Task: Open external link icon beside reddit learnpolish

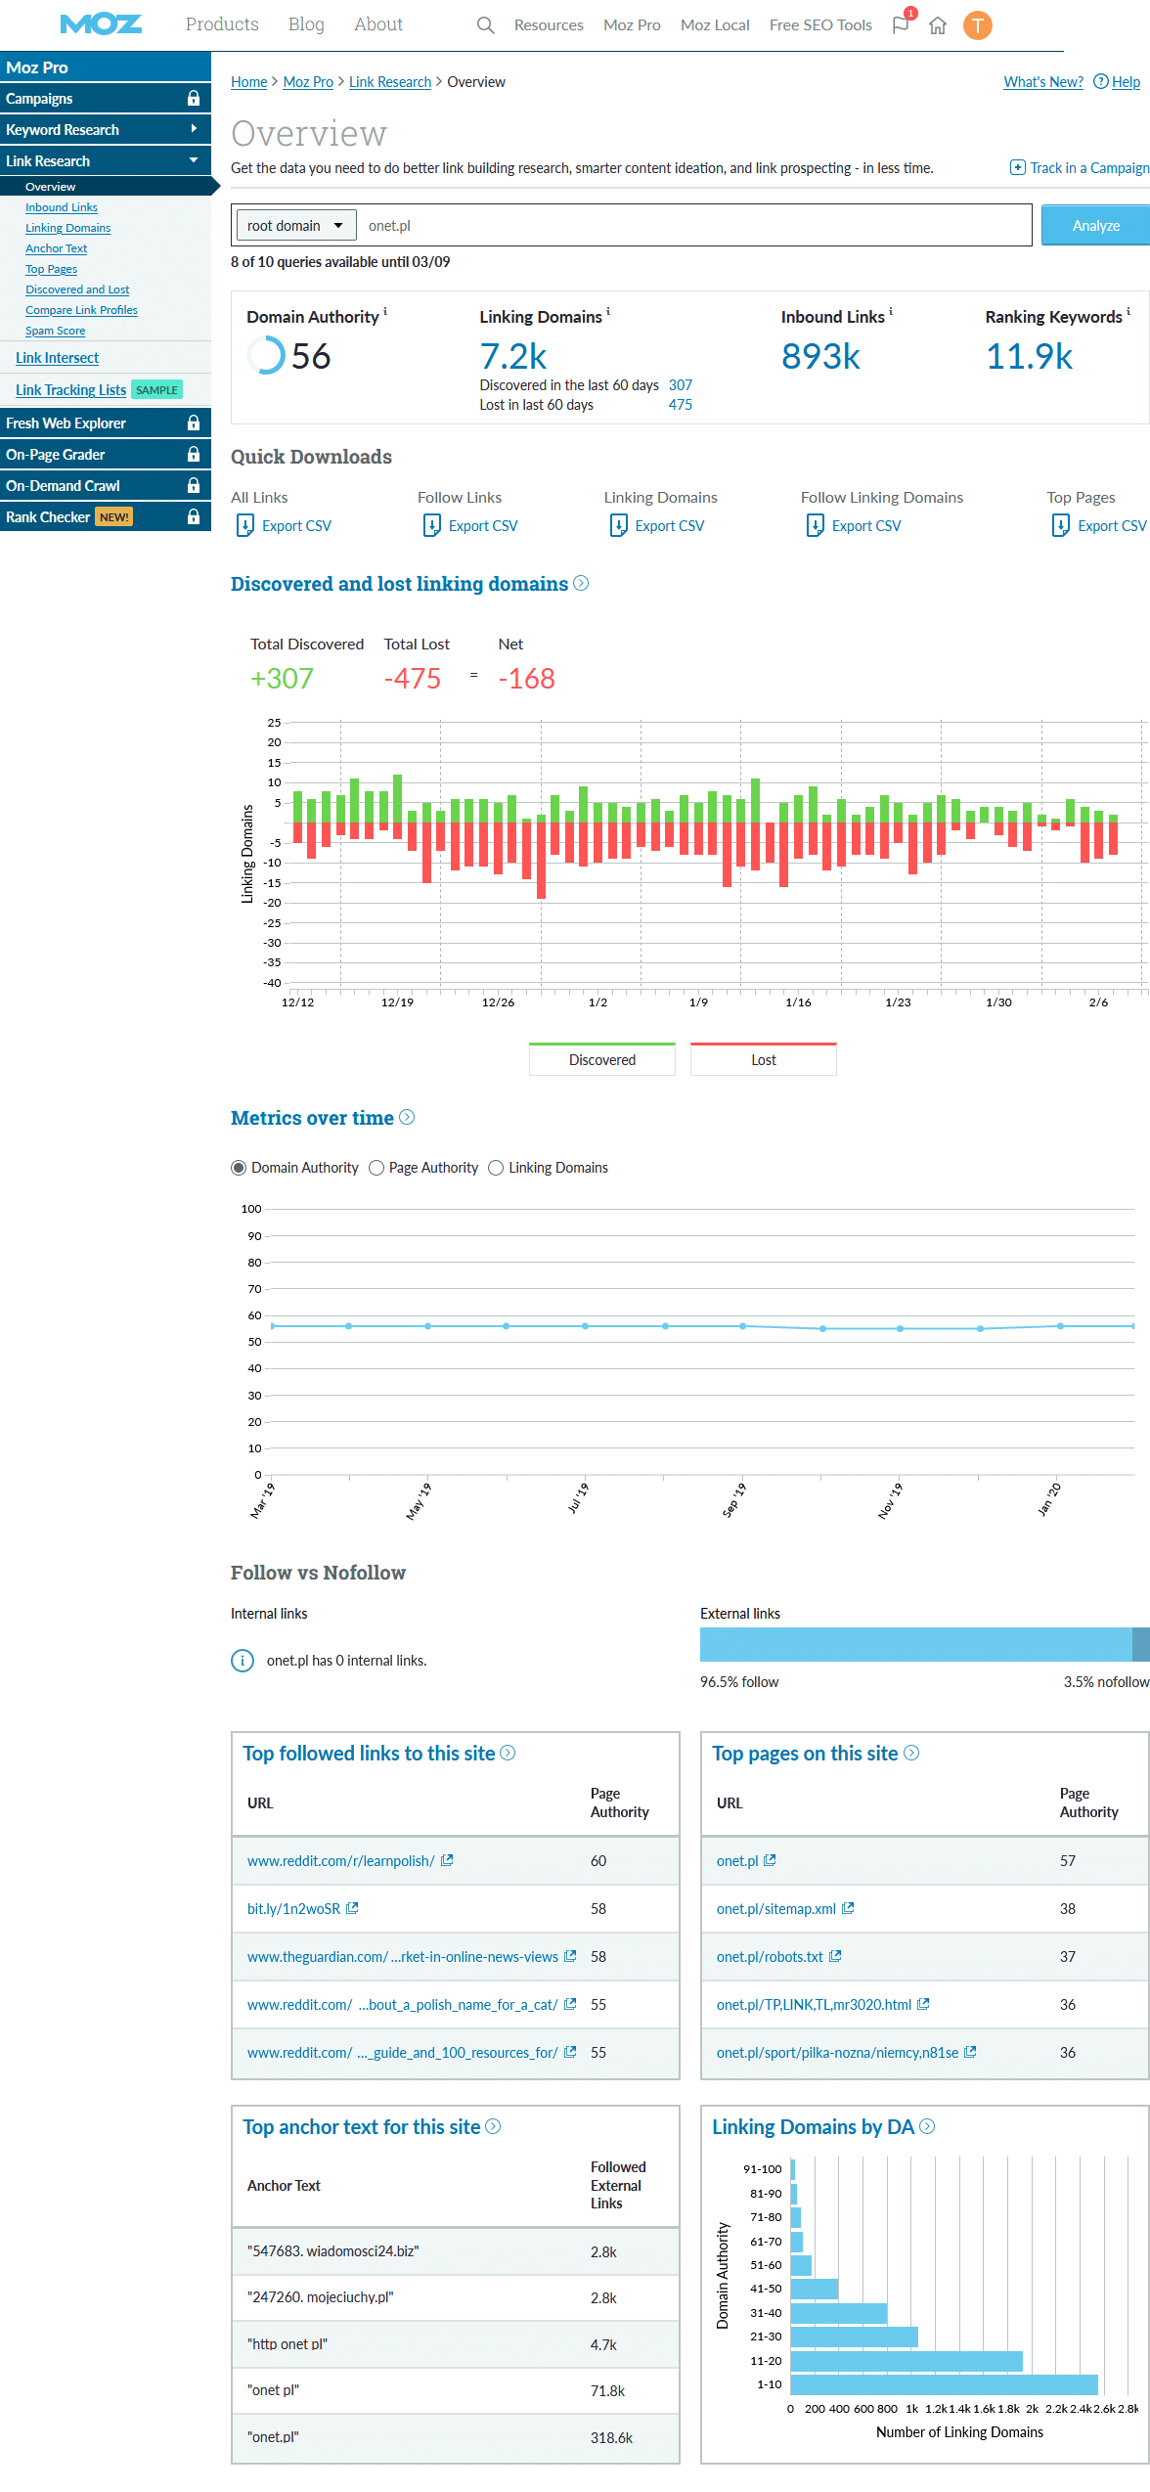Action: tap(447, 1860)
